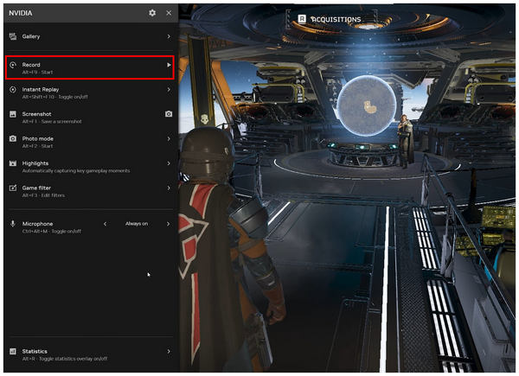Select the Record menu entry
The image size is (519, 376).
point(90,67)
